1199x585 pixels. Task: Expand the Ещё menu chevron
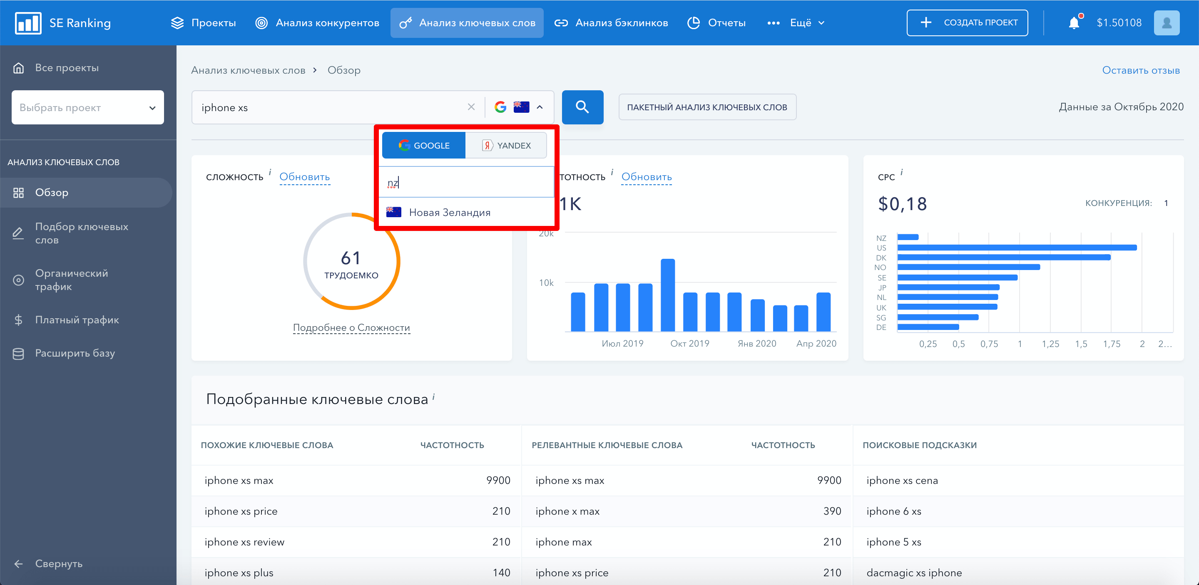point(821,23)
